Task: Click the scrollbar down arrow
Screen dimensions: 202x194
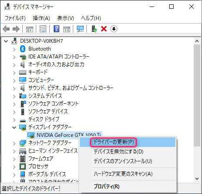Action: point(197,178)
